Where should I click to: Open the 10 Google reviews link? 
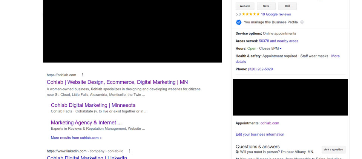tap(276, 14)
